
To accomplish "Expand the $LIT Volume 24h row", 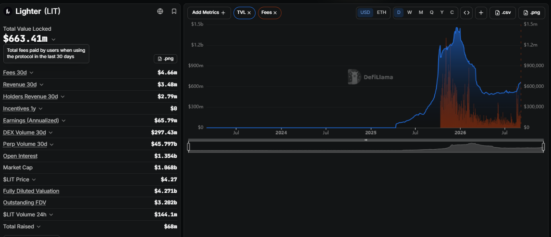I will (x=51, y=214).
